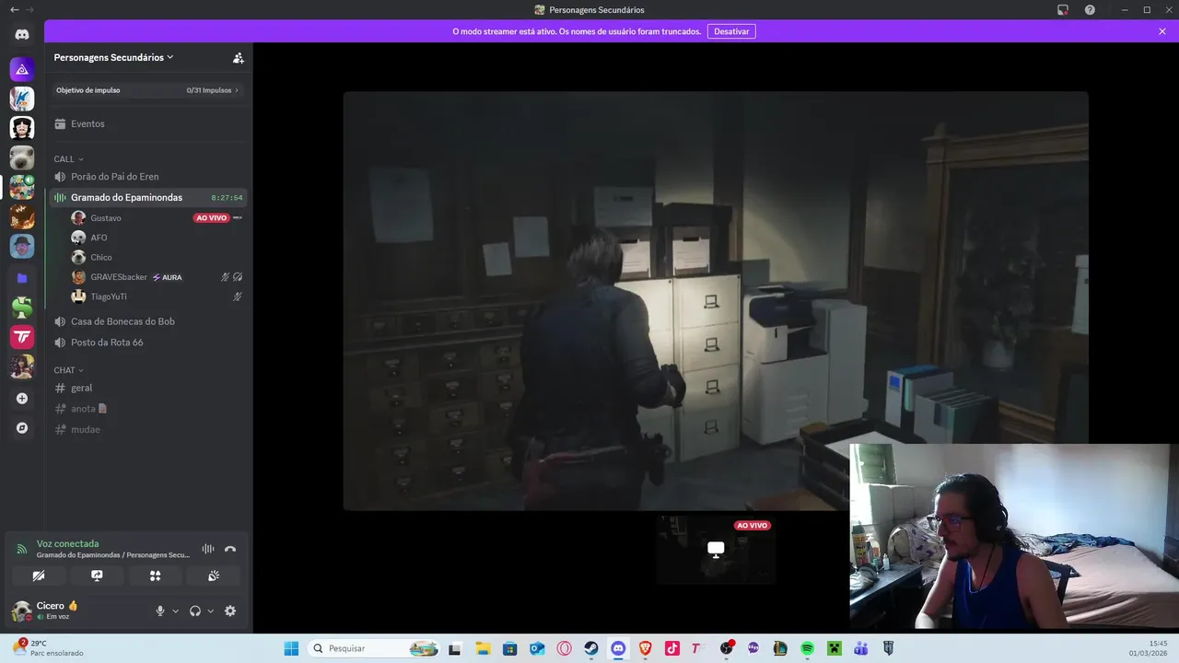
Task: Open Spotify from taskbar
Action: point(807,648)
